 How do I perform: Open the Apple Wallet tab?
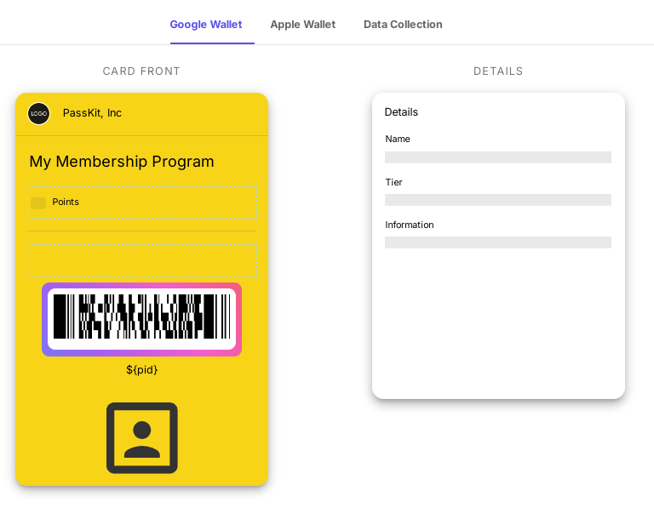tap(303, 25)
